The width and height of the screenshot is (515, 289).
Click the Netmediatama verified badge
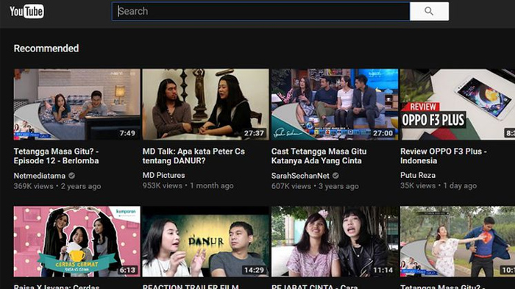(x=71, y=176)
